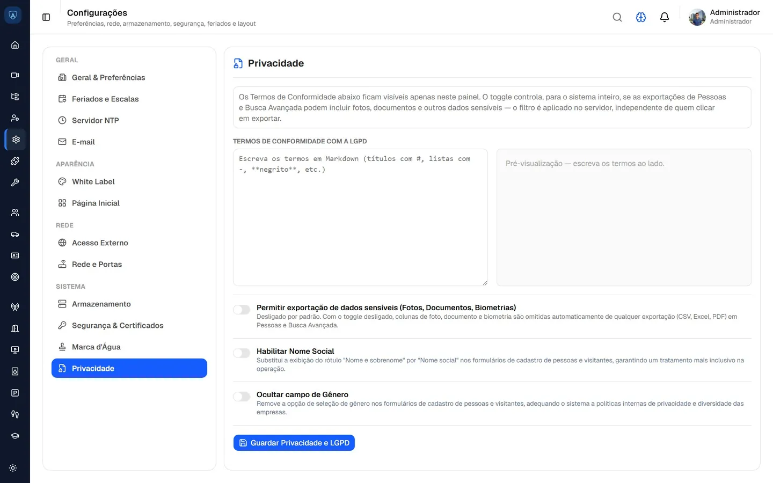Click the parking P icon
Viewport: 773px width, 483px height.
15,393
